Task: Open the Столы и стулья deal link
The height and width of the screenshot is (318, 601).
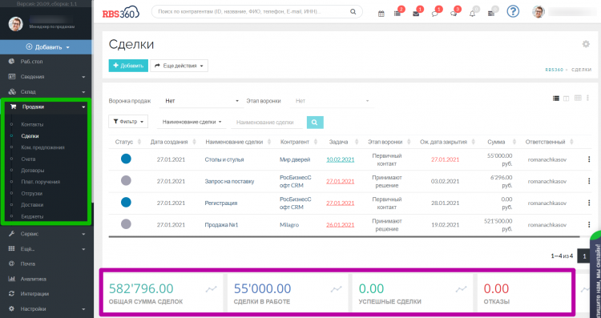Action: click(x=224, y=159)
